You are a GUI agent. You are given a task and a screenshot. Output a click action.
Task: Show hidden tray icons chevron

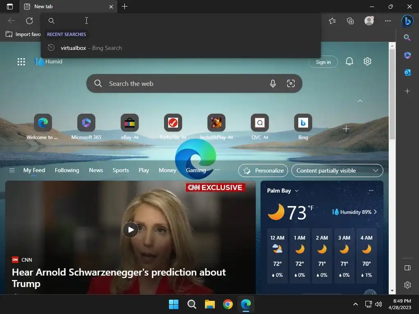tap(356, 304)
